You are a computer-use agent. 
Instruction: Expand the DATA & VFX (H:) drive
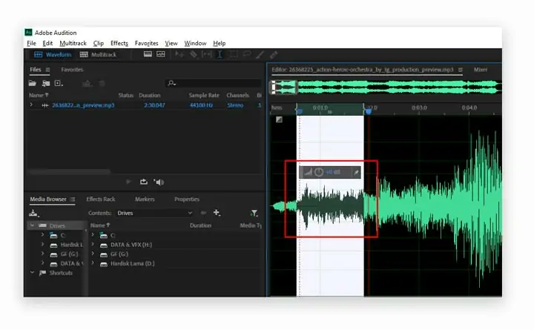coord(93,245)
